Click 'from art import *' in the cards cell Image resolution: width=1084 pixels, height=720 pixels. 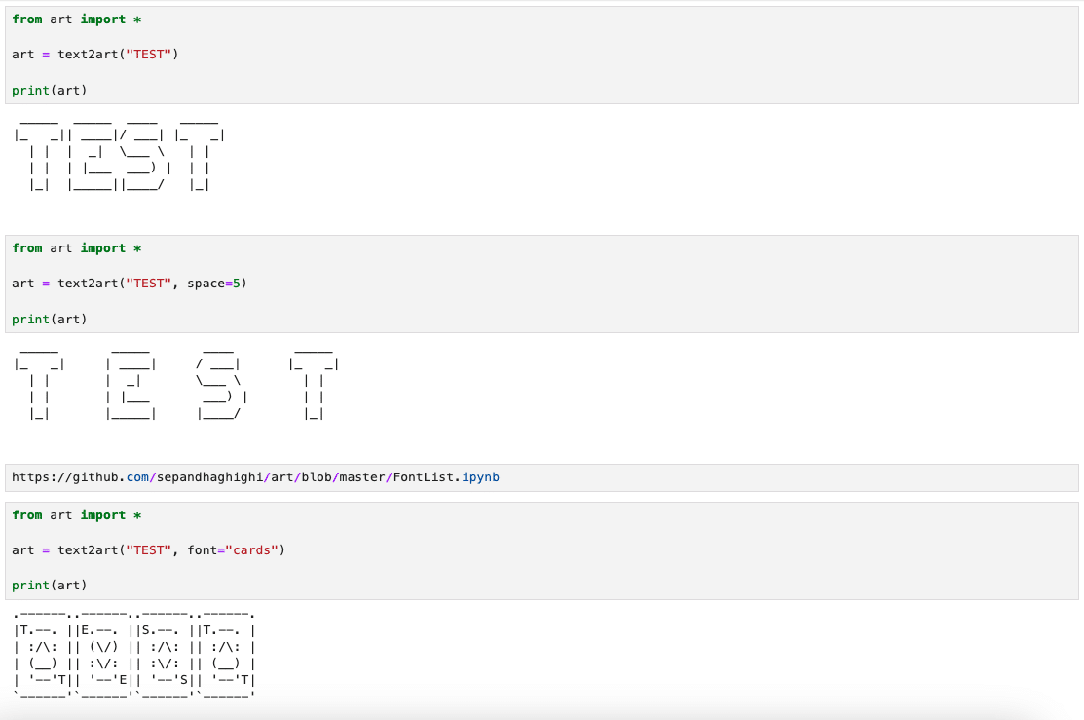[77, 515]
